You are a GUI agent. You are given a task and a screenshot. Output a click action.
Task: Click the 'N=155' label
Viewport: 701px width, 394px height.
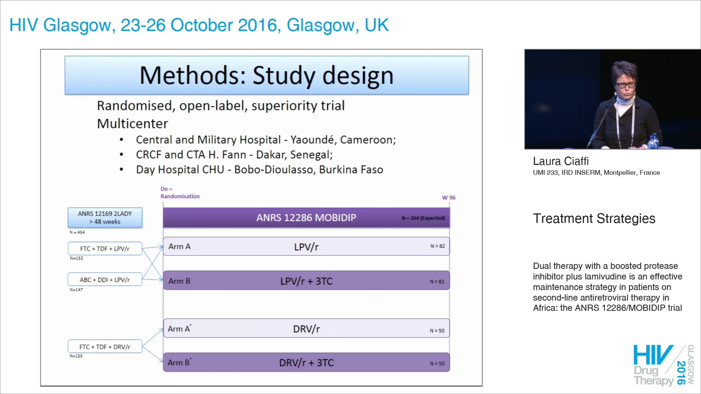[x=76, y=356]
